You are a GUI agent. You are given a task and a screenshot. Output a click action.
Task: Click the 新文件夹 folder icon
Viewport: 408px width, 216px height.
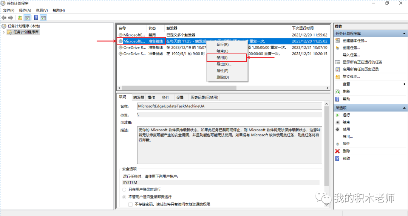[x=337, y=77]
